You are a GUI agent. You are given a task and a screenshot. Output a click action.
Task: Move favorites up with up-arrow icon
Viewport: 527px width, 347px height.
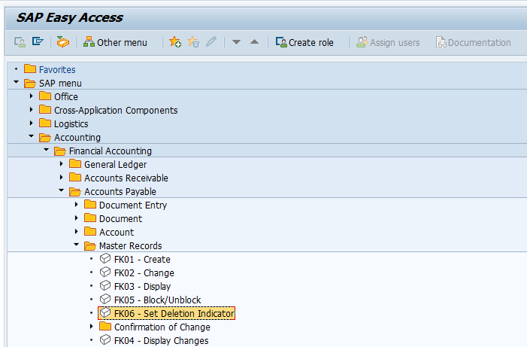[254, 41]
